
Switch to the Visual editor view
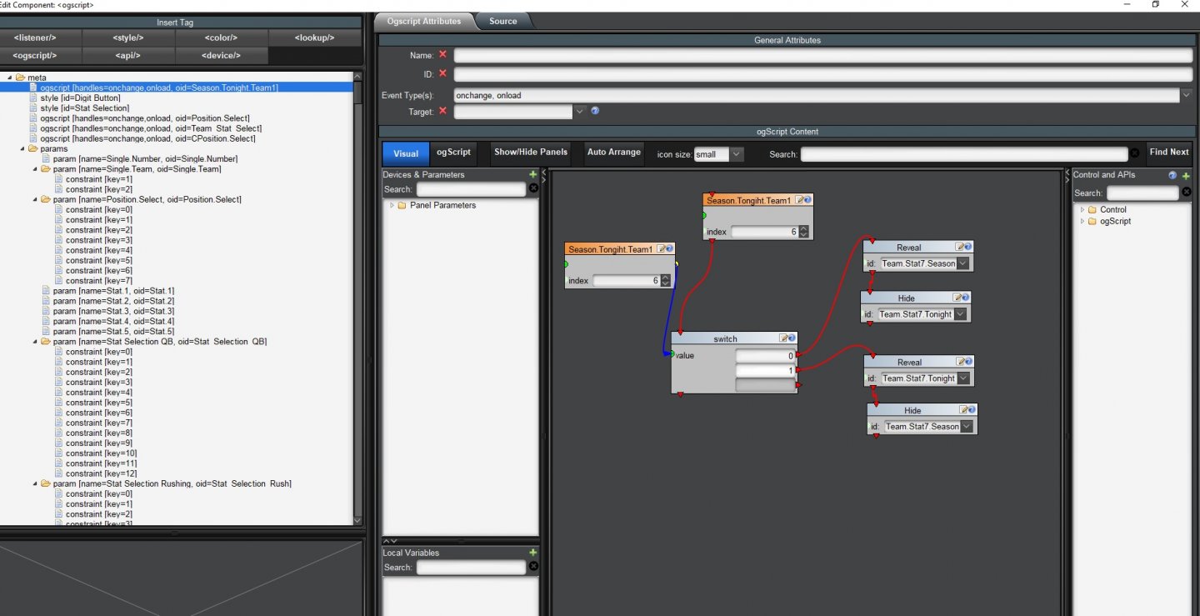[x=406, y=153]
